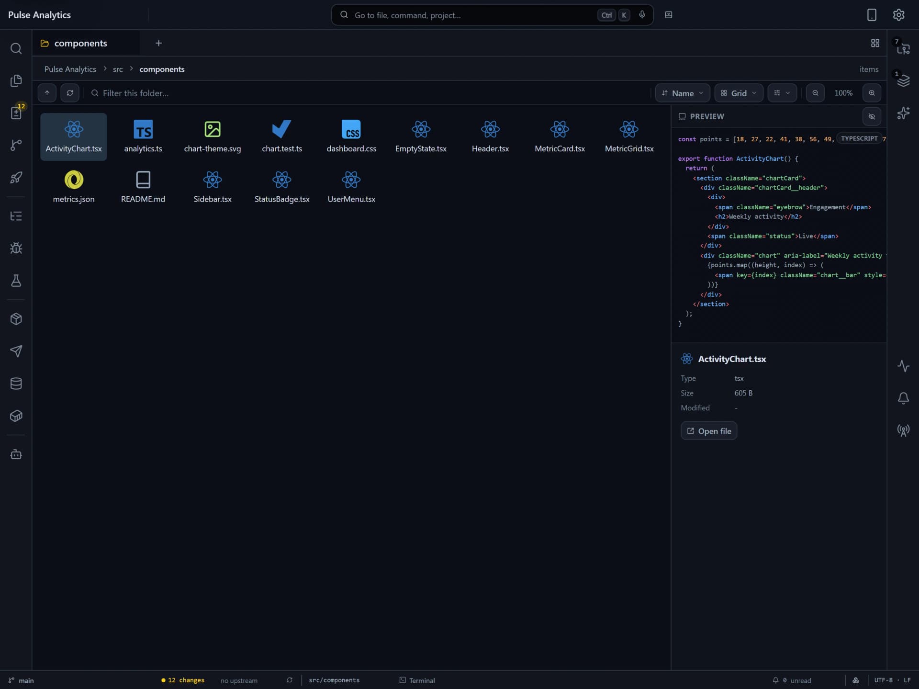Viewport: 919px width, 689px height.
Task: Click the panel icon right of search bar
Action: (669, 15)
